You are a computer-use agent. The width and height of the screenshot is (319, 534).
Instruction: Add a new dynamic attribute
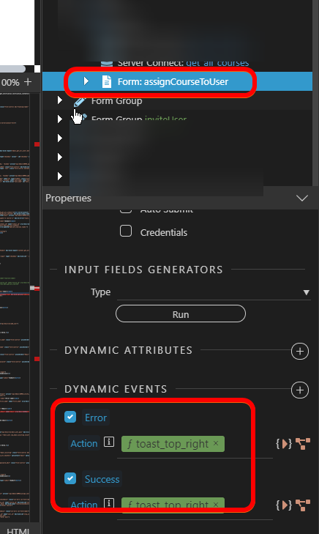300,352
